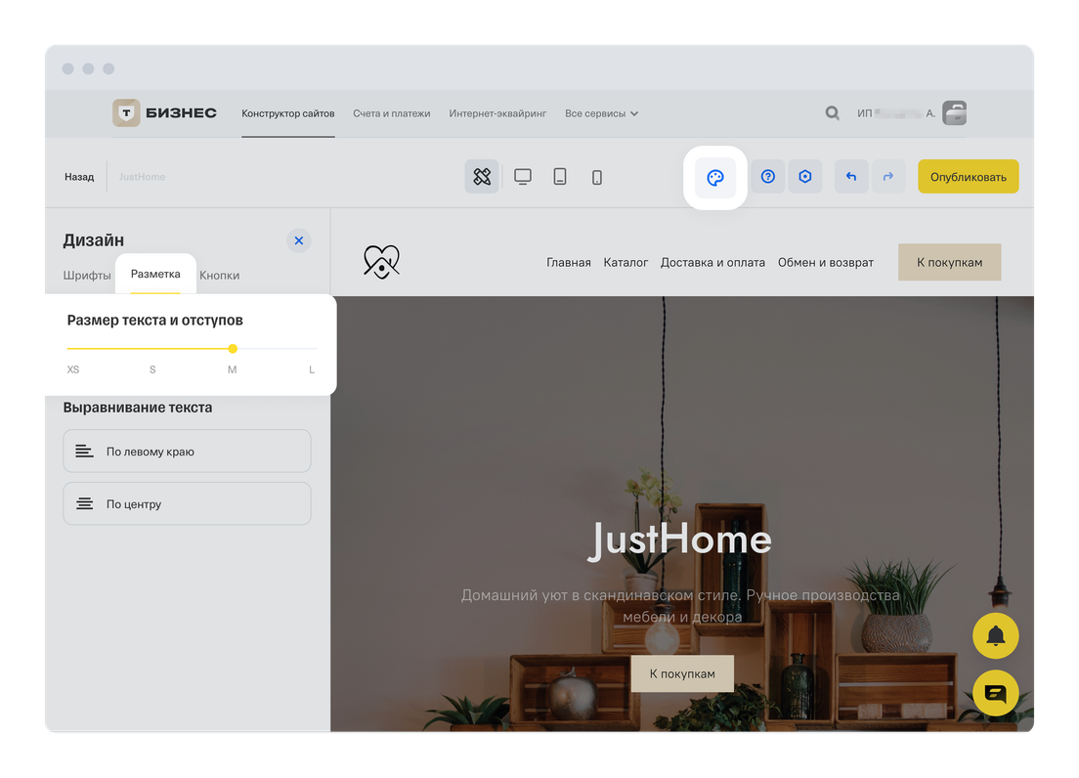
Task: Select the JustHome hero title
Action: (x=680, y=540)
